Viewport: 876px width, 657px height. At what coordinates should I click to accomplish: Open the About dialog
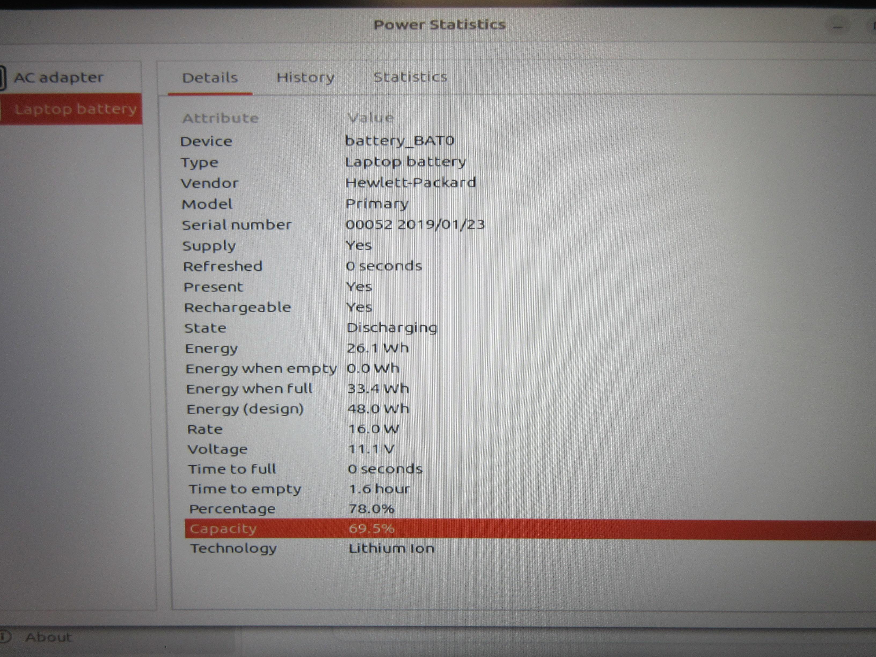pos(48,637)
